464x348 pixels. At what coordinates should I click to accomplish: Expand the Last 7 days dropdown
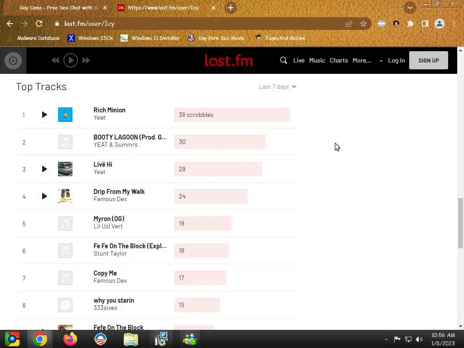click(x=278, y=87)
